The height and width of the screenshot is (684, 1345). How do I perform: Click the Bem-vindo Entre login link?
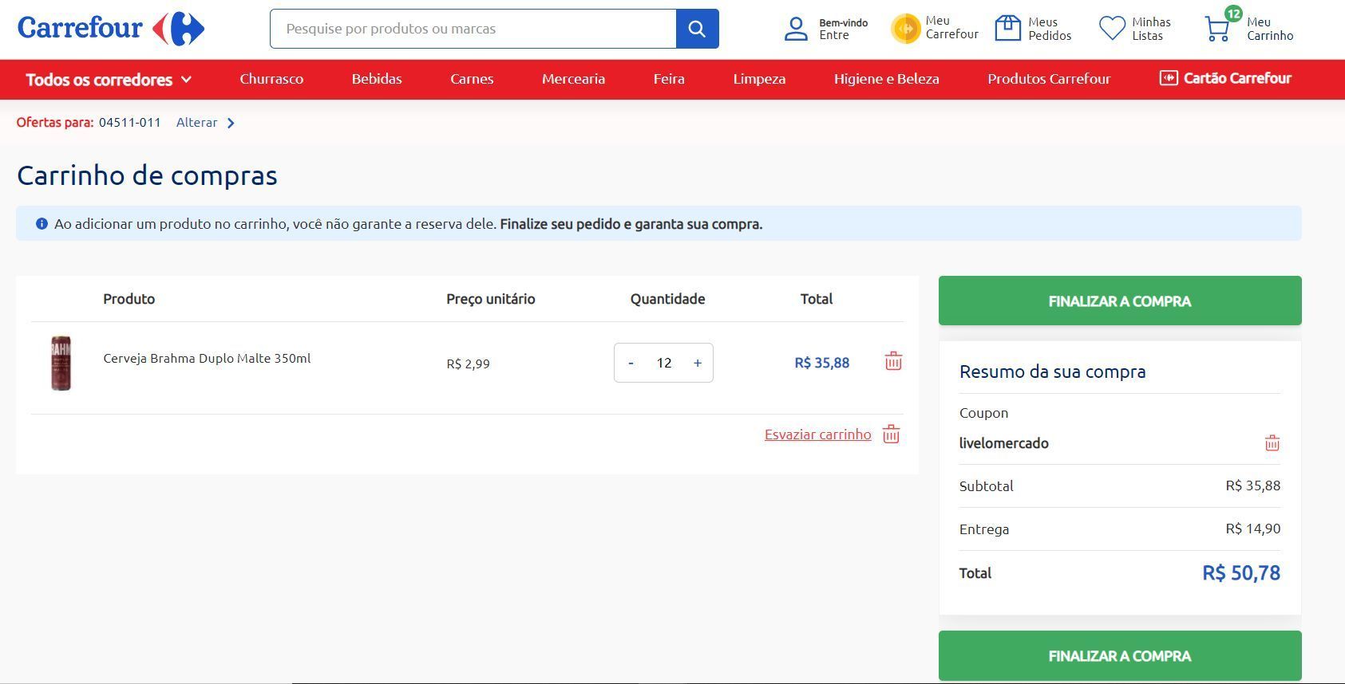tap(843, 29)
